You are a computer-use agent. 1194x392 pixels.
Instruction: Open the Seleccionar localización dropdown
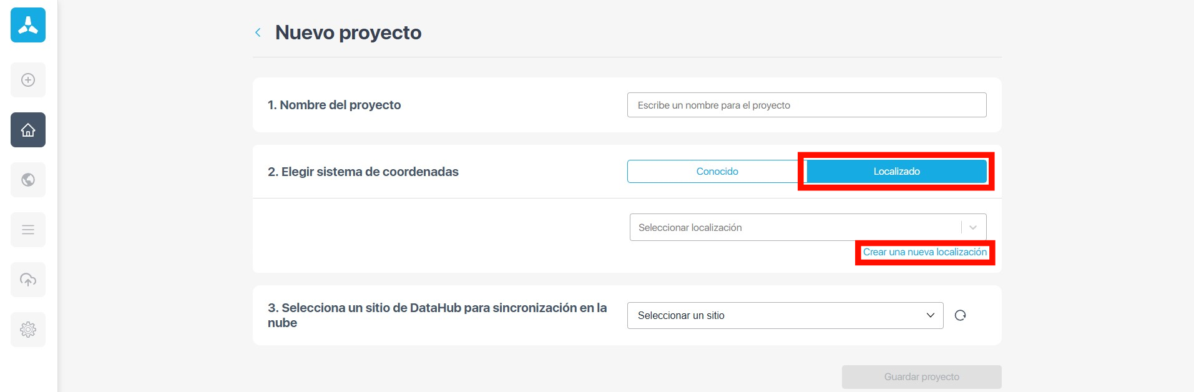[793, 227]
